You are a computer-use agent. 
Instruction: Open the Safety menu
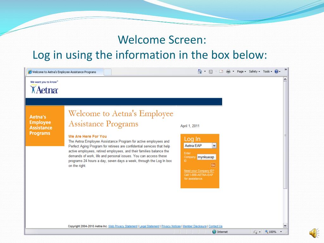click(x=254, y=72)
